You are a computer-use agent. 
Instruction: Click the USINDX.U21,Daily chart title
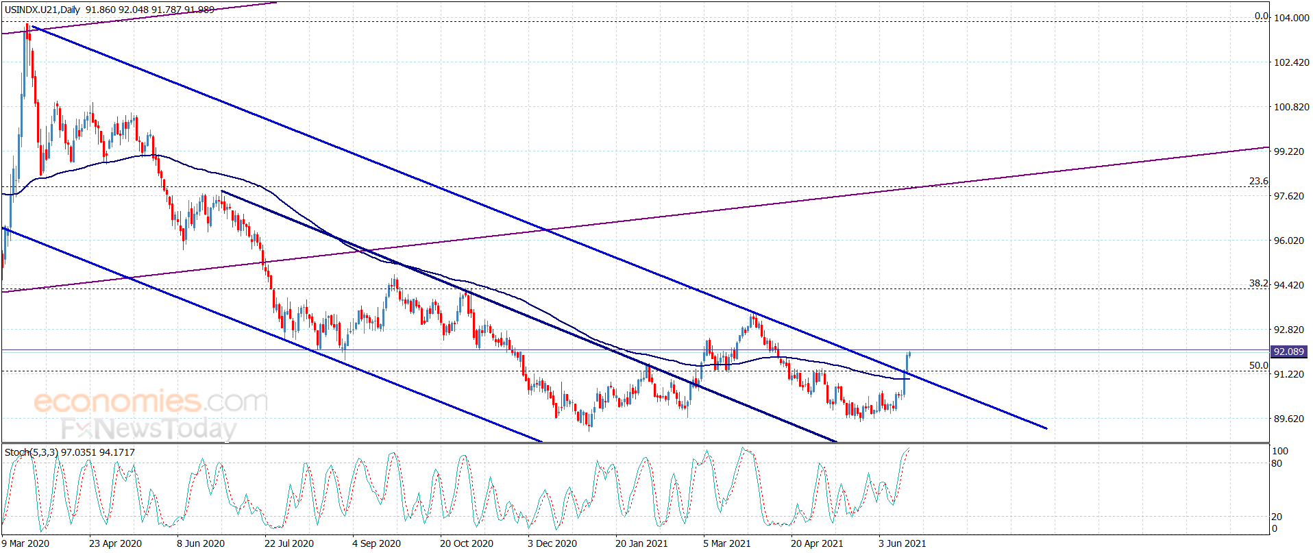42,10
